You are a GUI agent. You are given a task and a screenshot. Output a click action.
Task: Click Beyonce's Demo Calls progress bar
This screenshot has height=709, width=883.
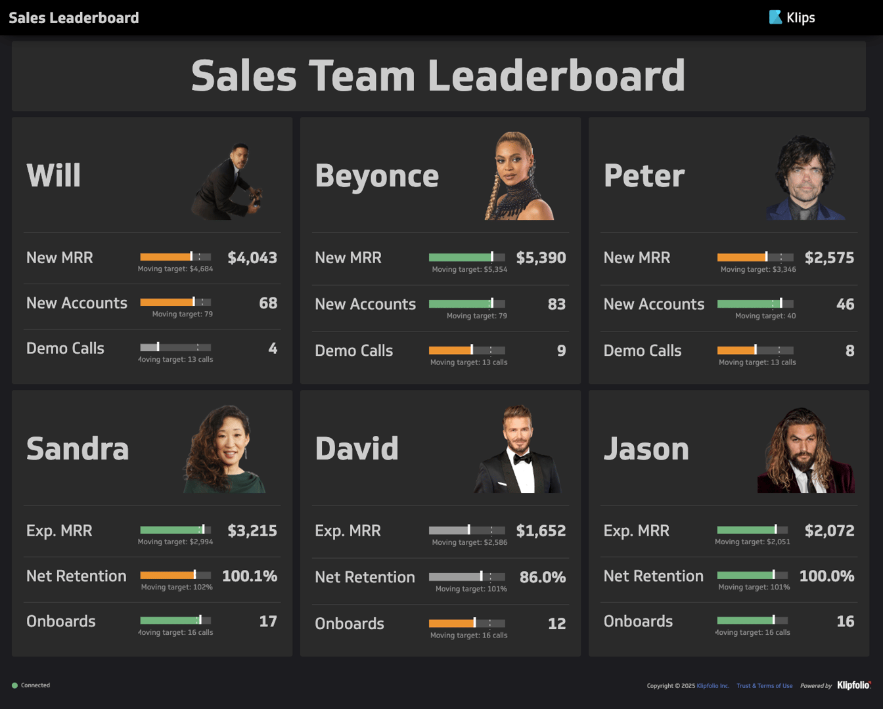pos(468,349)
